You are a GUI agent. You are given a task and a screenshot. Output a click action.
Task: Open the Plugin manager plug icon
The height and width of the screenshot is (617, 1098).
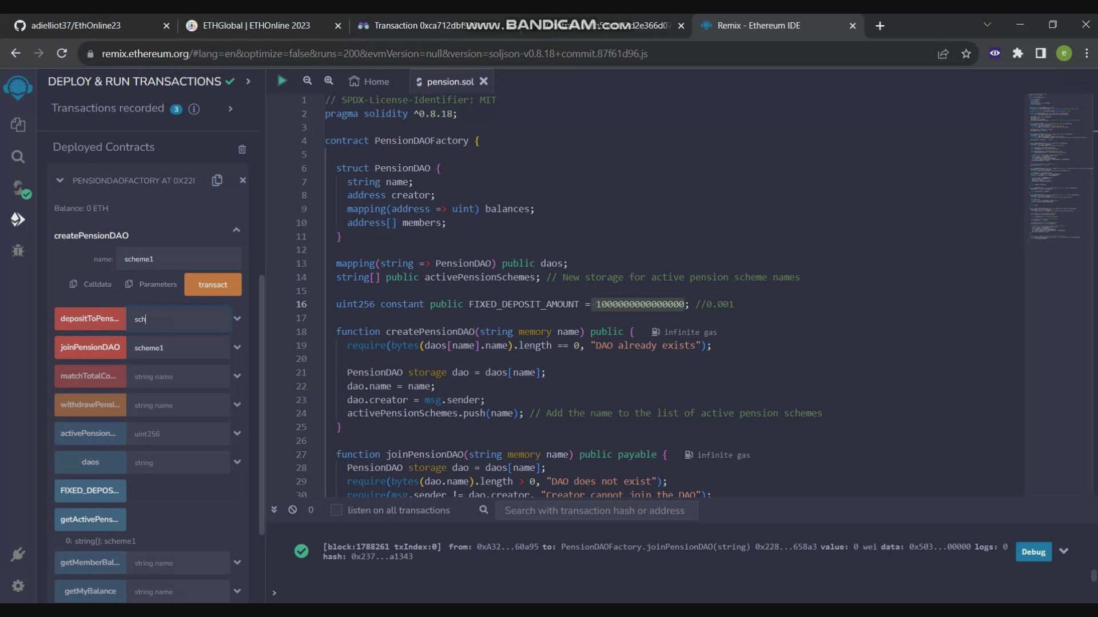[x=18, y=554]
